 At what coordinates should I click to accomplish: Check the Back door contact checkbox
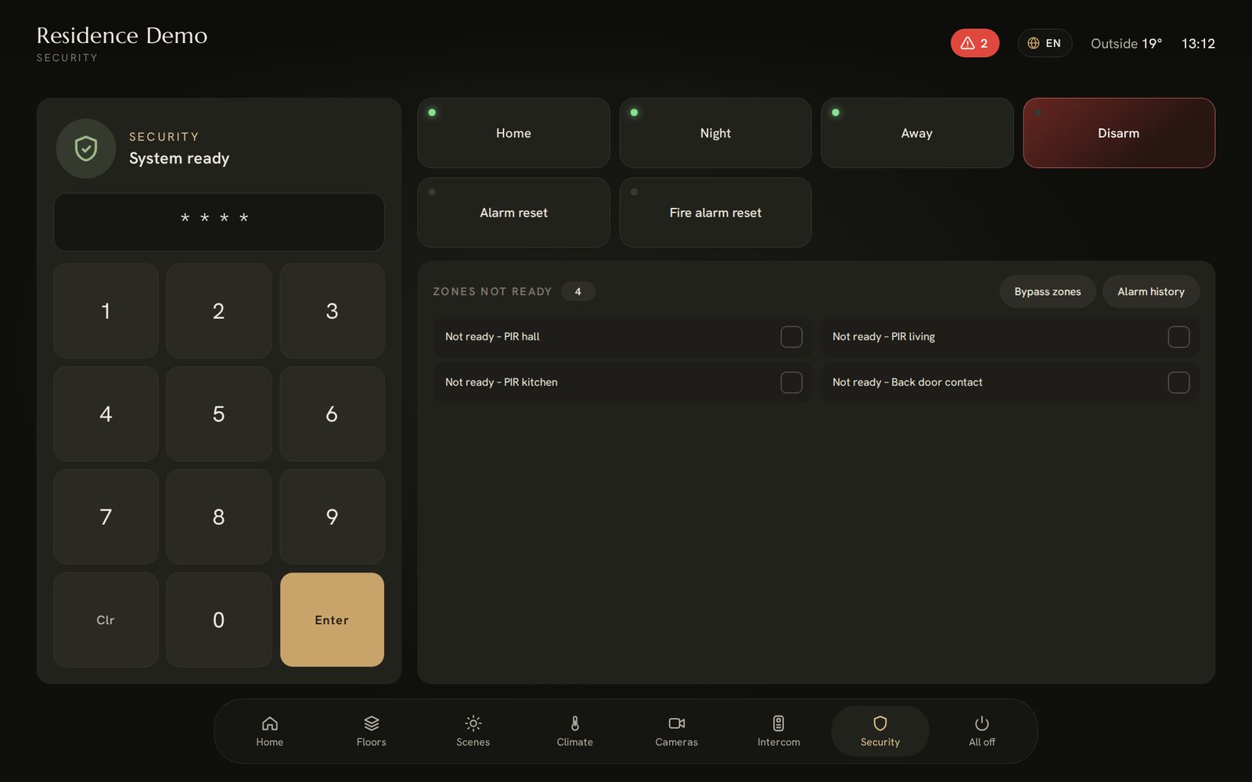1178,382
